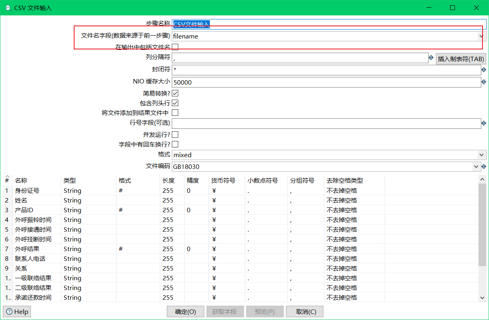Select the 姓名 name cell
489x320 pixels.
pos(37,200)
